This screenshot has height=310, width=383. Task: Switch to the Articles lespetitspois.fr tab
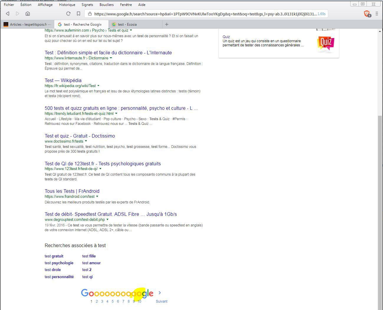tap(27, 25)
